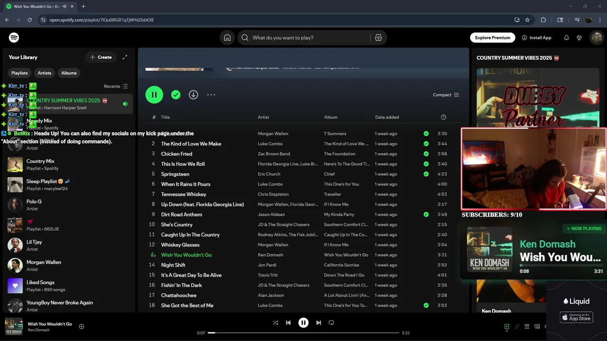Viewport: 607px width, 341px height.
Task: Open the browser media controls icon
Action: (577, 20)
